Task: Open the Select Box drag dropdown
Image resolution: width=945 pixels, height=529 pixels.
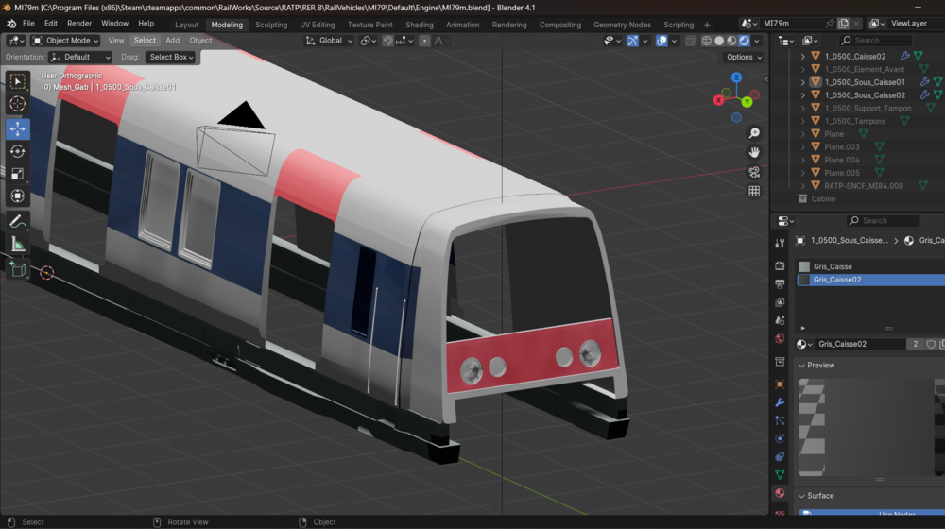Action: tap(171, 57)
